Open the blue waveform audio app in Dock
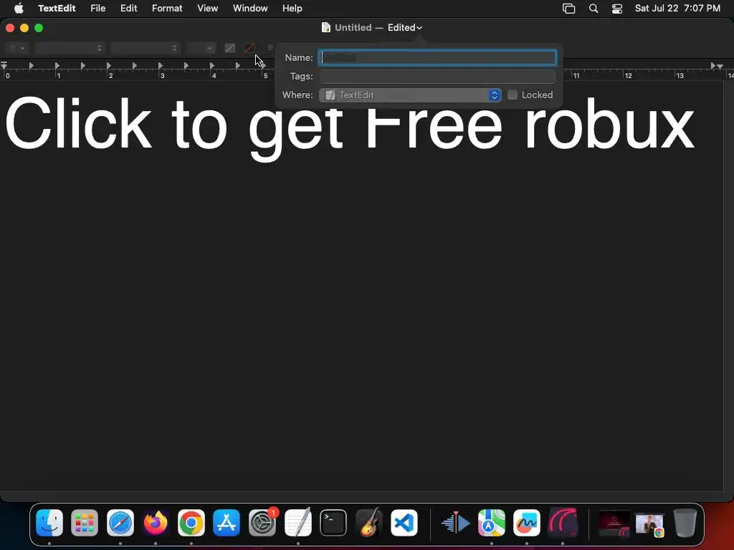 (456, 522)
